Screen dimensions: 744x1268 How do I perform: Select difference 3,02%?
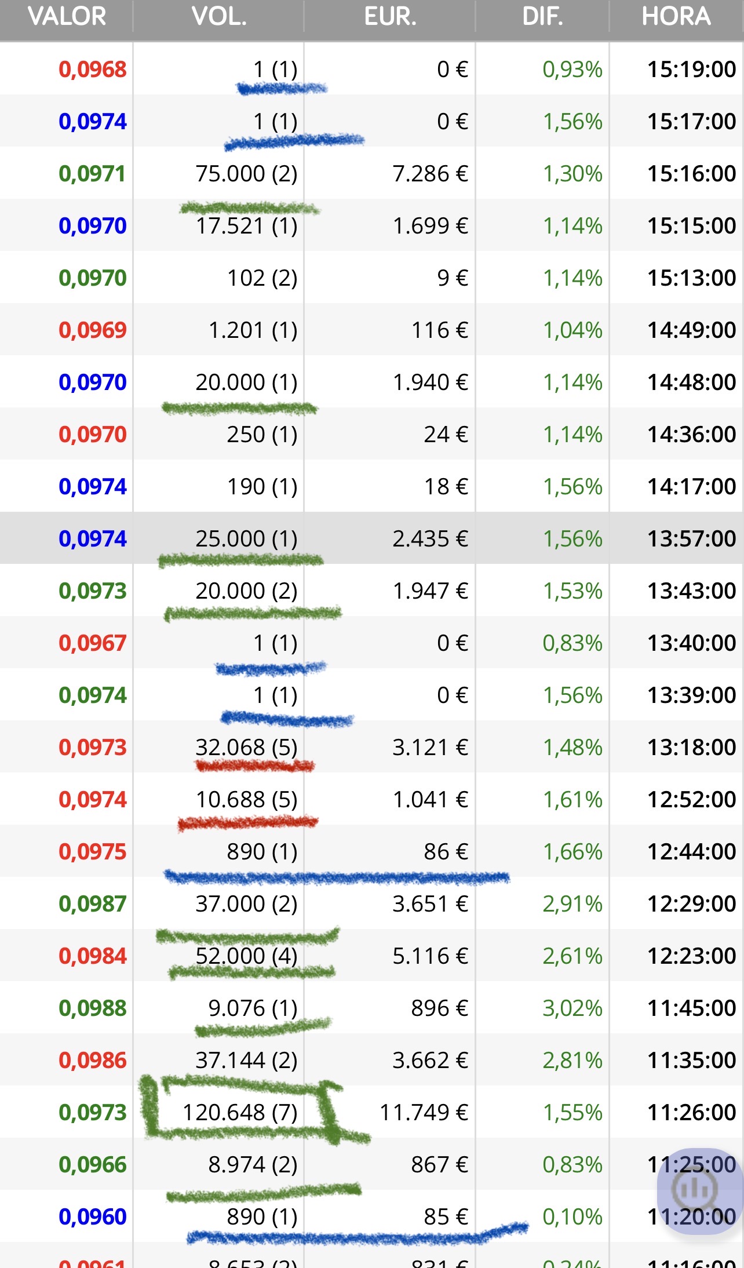pyautogui.click(x=572, y=1008)
